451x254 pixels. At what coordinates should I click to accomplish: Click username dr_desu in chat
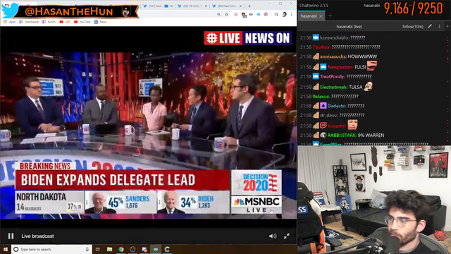click(x=329, y=116)
